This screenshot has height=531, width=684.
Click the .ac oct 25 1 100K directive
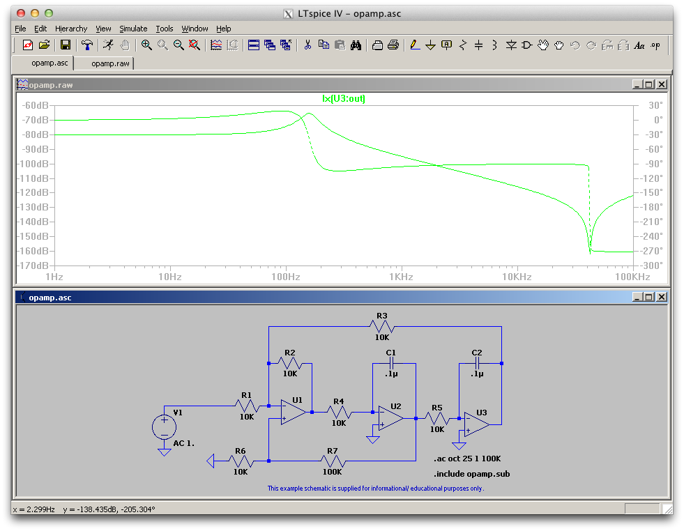point(466,459)
